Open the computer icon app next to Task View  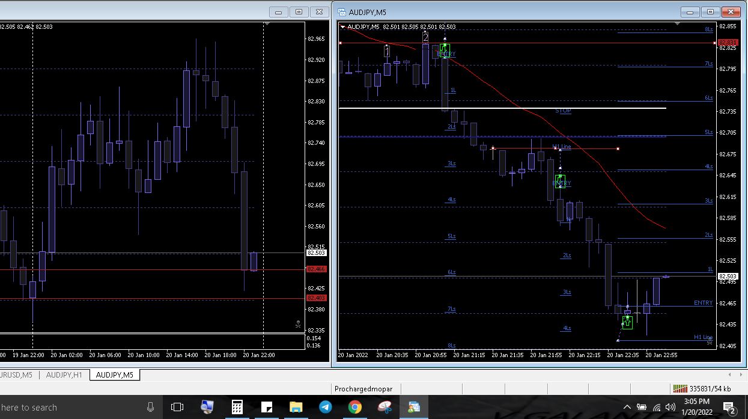click(x=207, y=407)
